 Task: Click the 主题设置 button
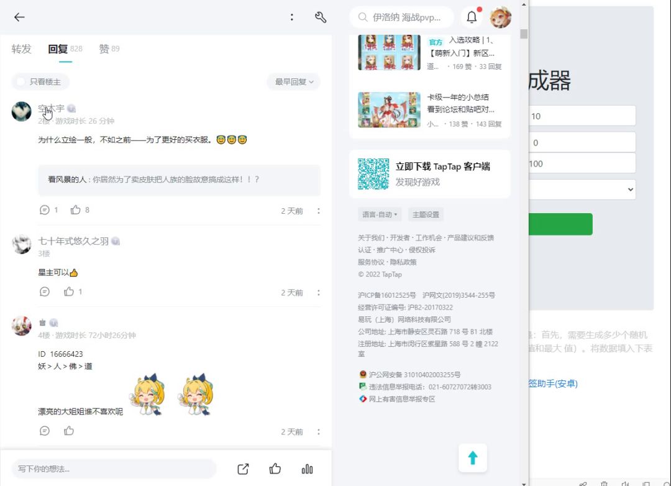click(x=426, y=214)
